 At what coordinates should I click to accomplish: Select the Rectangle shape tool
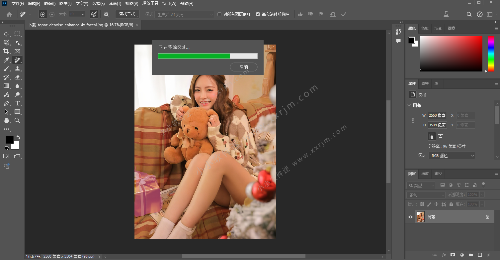(x=17, y=112)
